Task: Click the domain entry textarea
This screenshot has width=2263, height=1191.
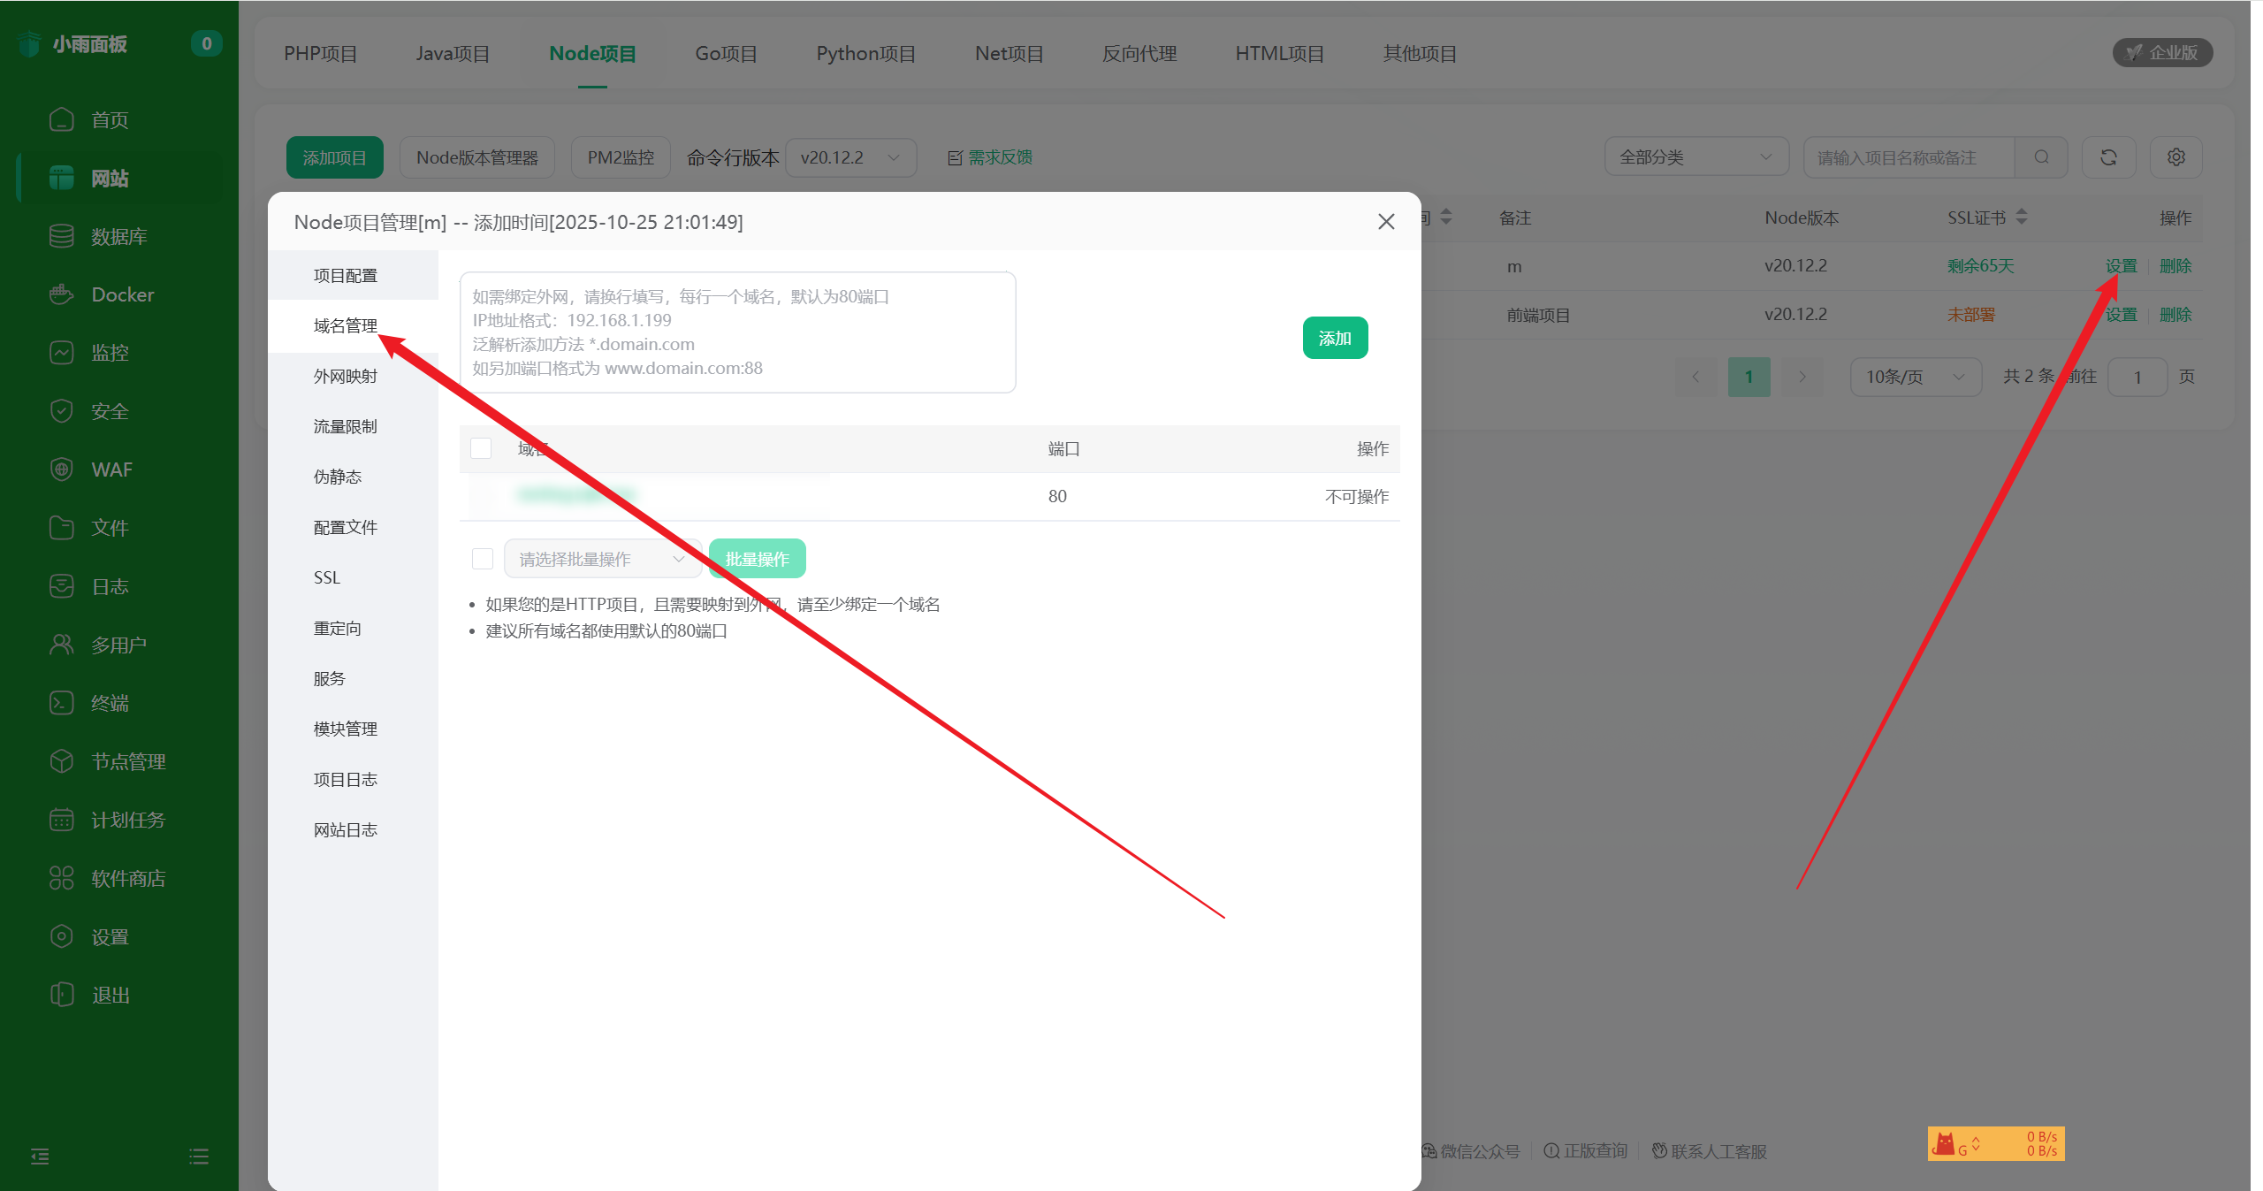Action: tap(737, 332)
